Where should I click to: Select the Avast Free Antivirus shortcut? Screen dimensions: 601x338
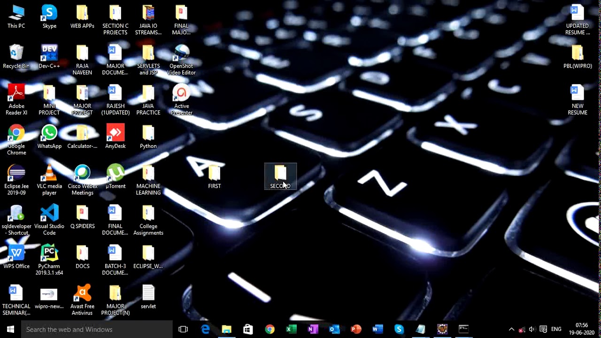coord(82,300)
